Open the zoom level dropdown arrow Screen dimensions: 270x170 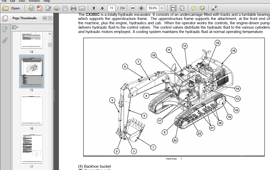(162, 8)
